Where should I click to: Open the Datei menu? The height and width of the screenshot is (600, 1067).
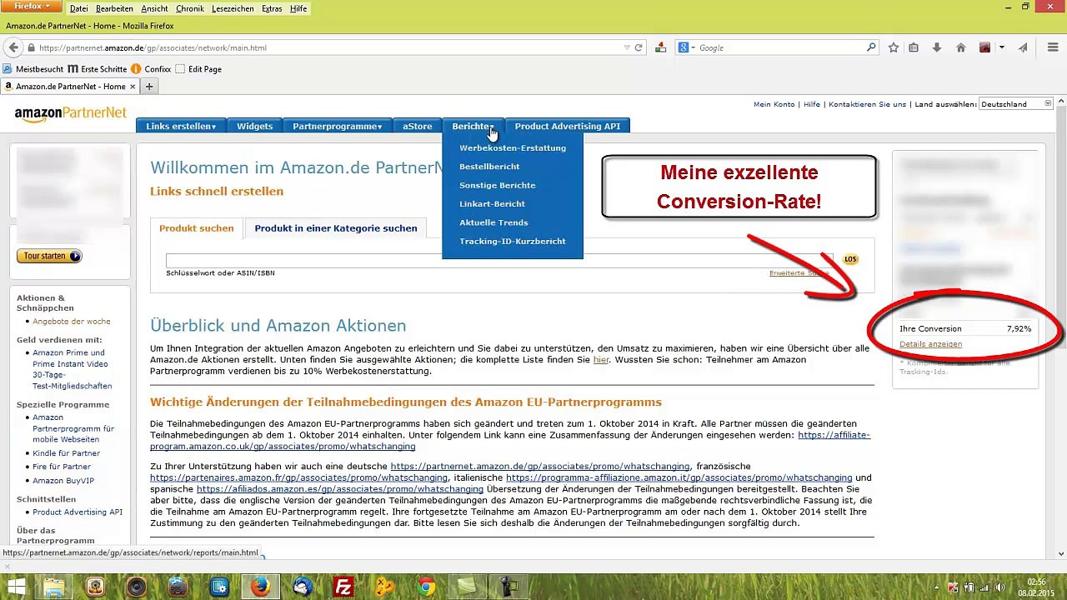[x=79, y=8]
